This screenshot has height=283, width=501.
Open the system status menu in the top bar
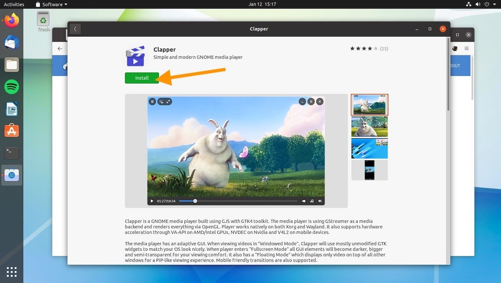click(x=481, y=4)
